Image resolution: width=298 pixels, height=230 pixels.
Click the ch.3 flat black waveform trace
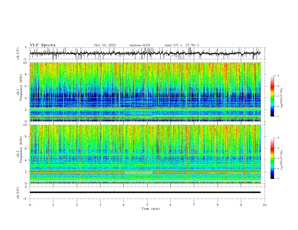(x=145, y=192)
